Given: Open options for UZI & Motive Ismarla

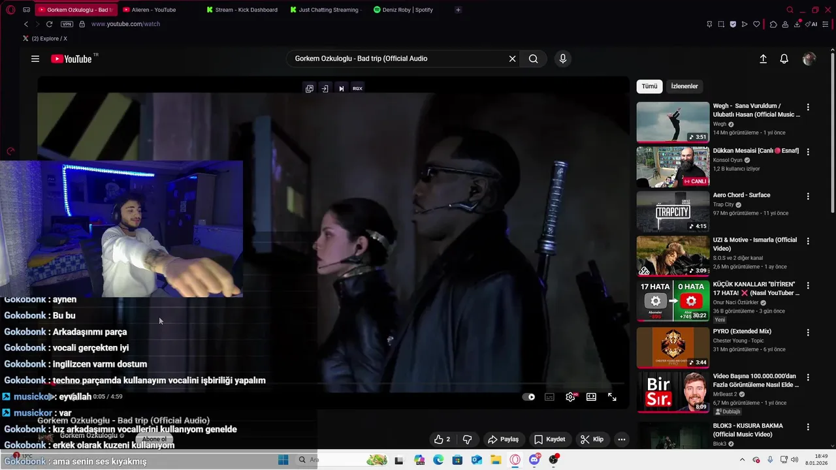Looking at the screenshot, I should click(x=808, y=241).
